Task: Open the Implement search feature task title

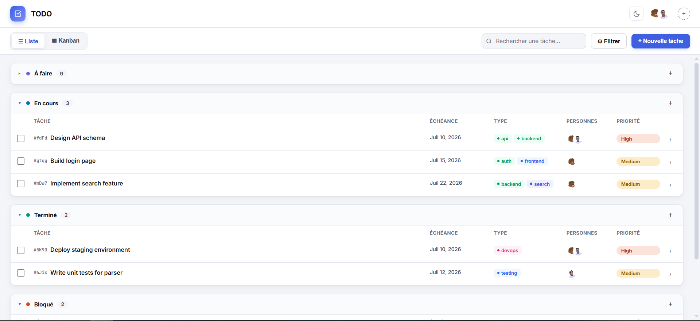Action: tap(86, 183)
